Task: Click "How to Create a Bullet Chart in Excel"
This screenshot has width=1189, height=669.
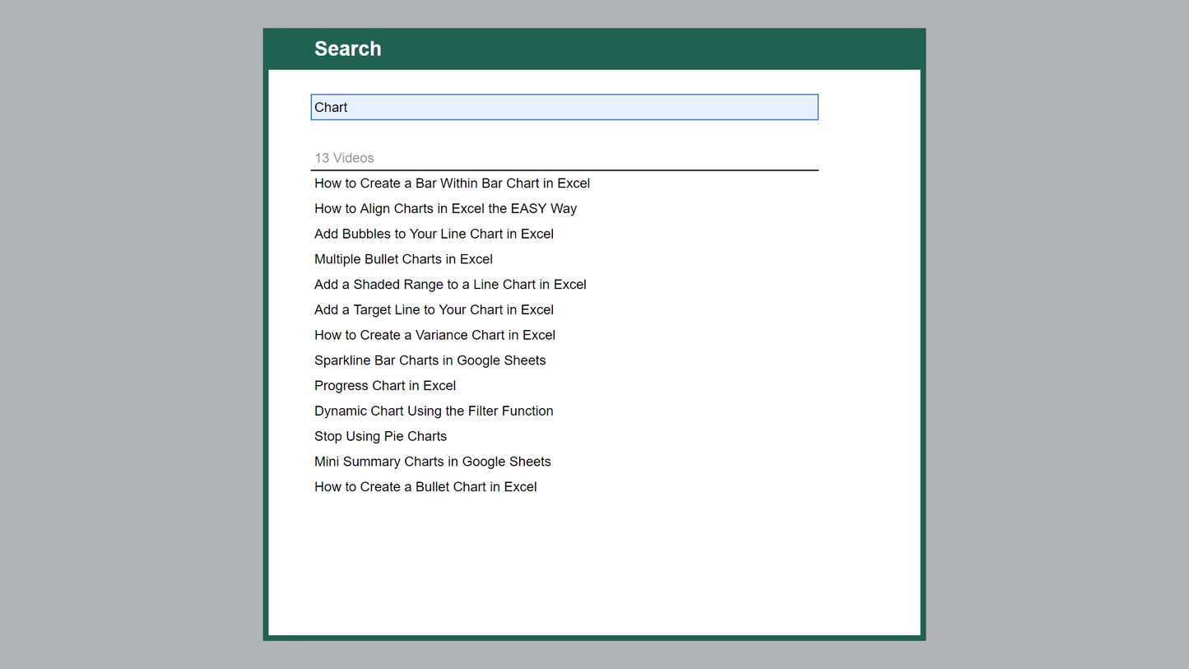Action: coord(425,486)
